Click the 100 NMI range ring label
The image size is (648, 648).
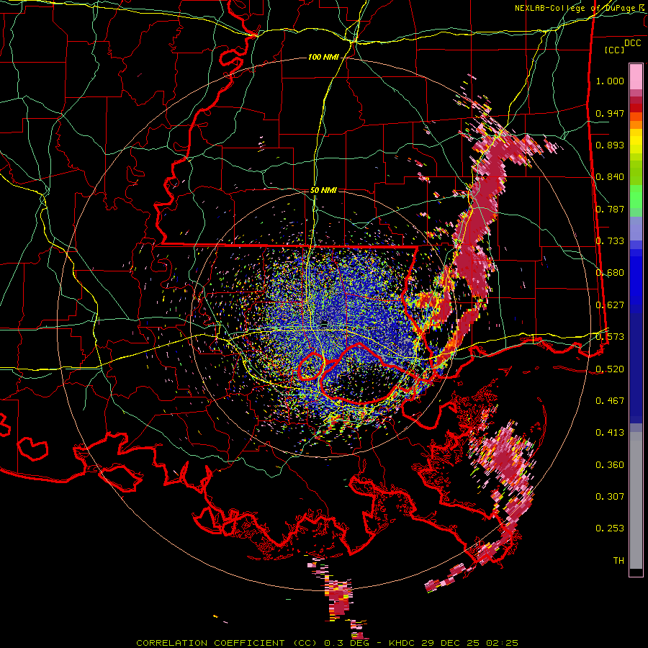pyautogui.click(x=323, y=57)
